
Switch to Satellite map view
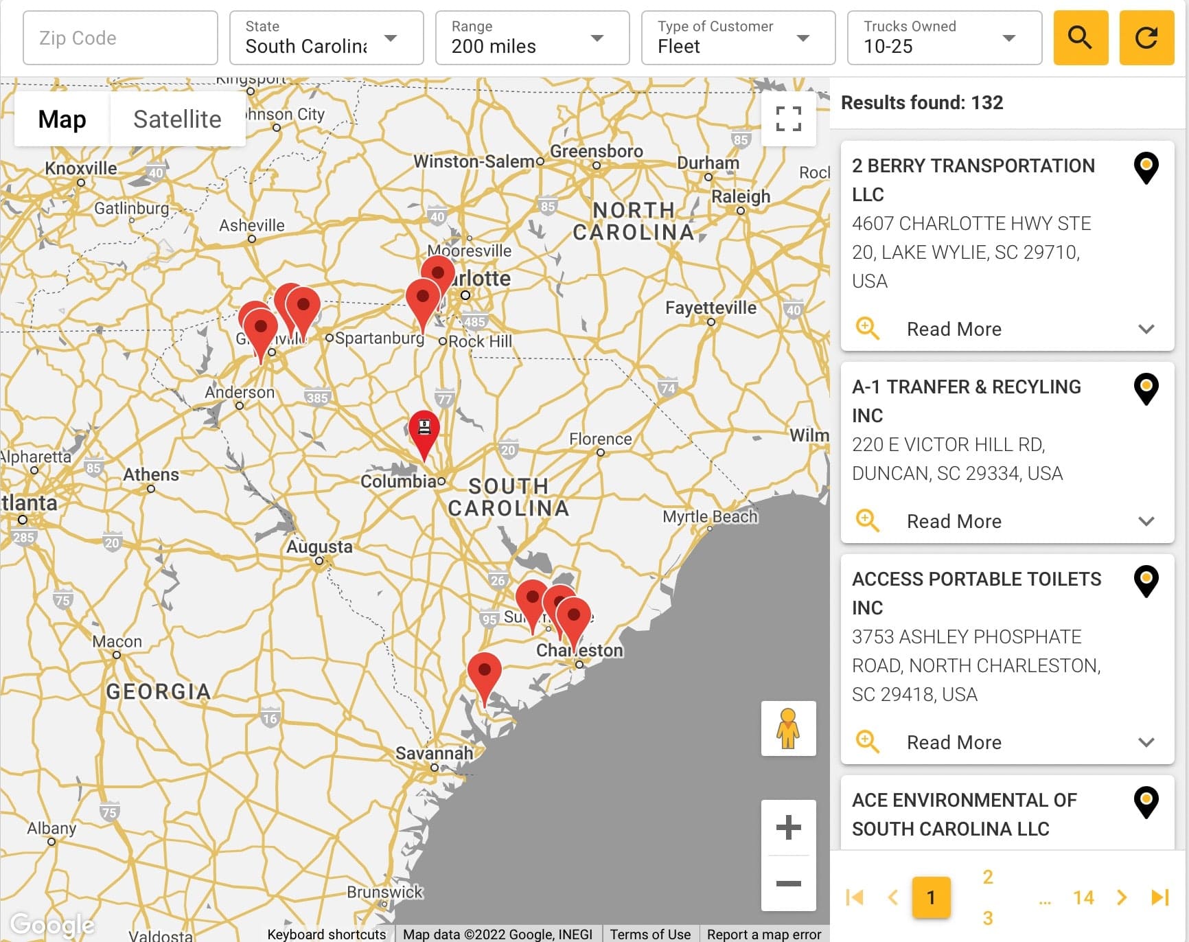coord(177,119)
